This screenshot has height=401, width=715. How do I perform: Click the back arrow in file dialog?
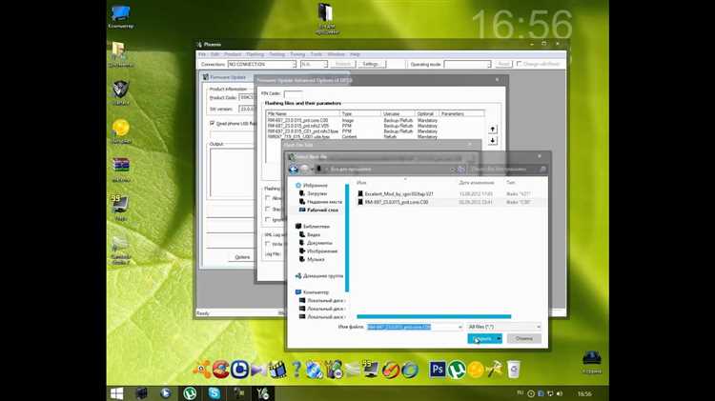294,169
